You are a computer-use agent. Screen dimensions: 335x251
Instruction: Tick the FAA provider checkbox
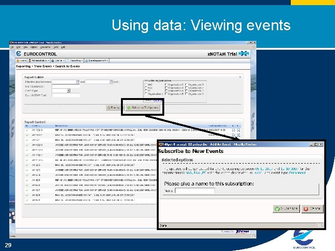click(146, 88)
